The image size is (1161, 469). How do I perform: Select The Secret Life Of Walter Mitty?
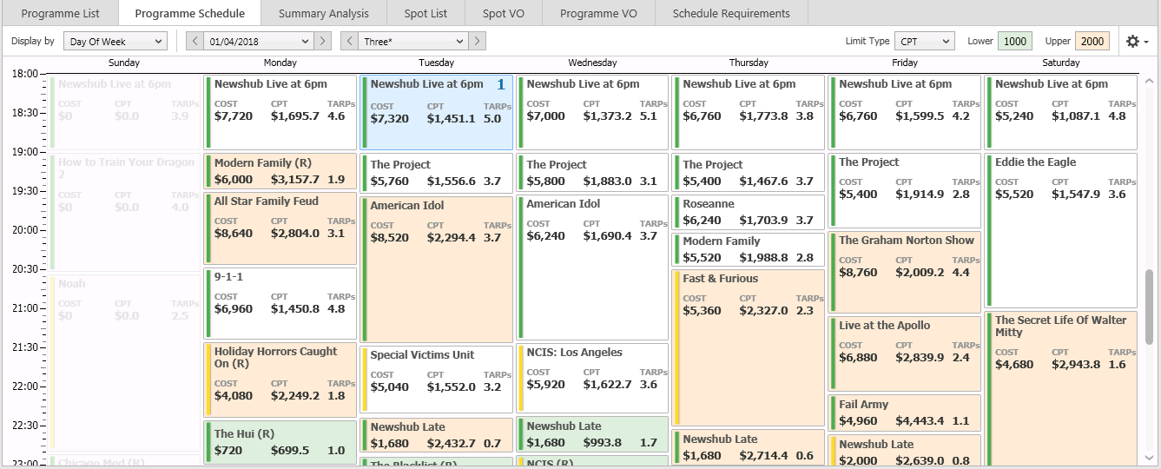[x=1061, y=387]
